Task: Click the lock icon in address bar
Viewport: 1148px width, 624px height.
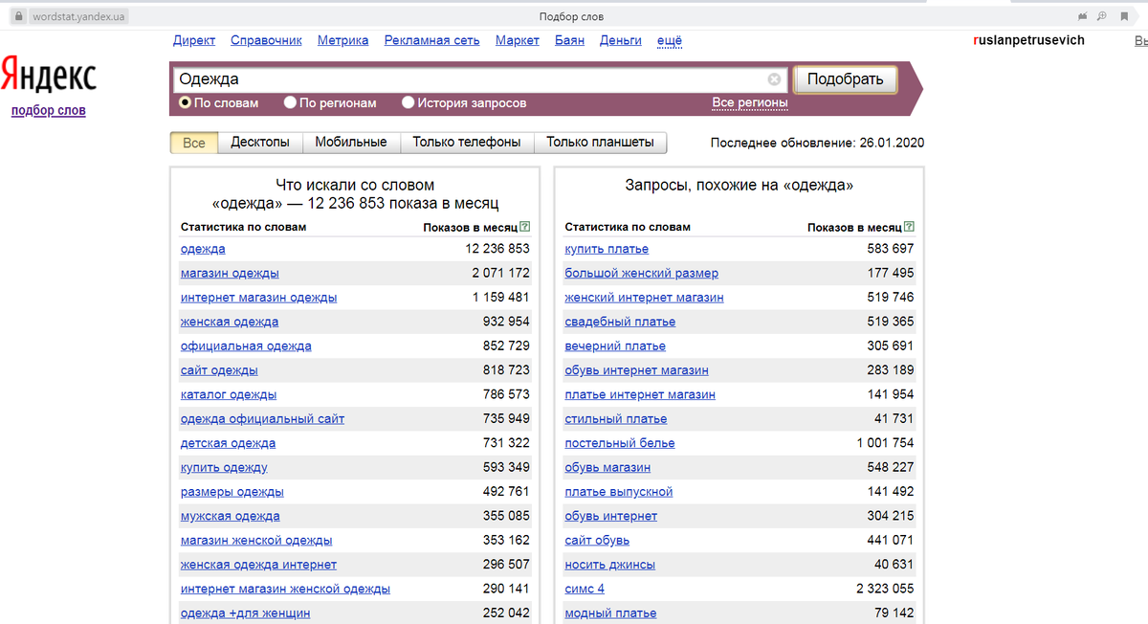Action: click(x=17, y=16)
